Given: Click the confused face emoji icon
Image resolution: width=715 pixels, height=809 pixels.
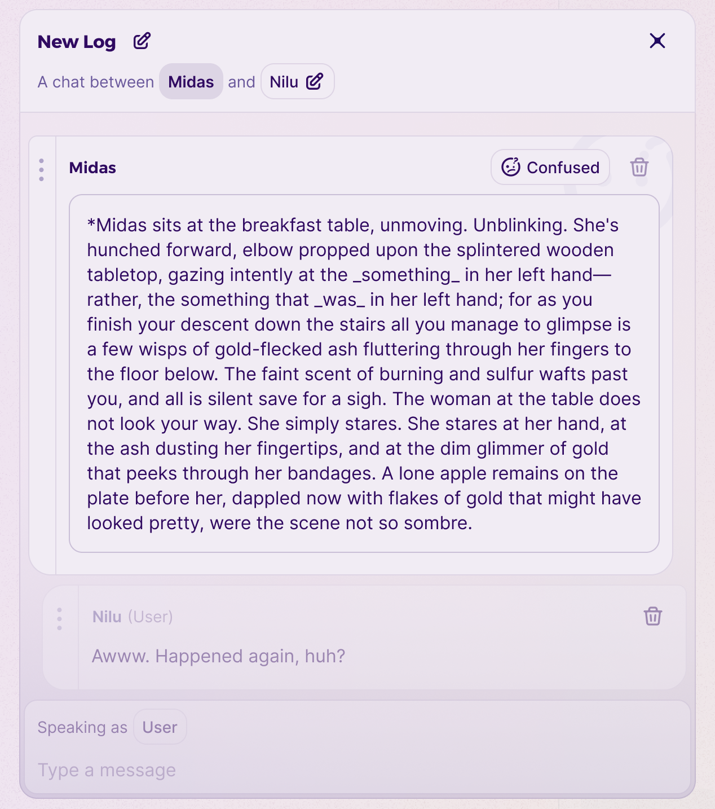Looking at the screenshot, I should (511, 167).
